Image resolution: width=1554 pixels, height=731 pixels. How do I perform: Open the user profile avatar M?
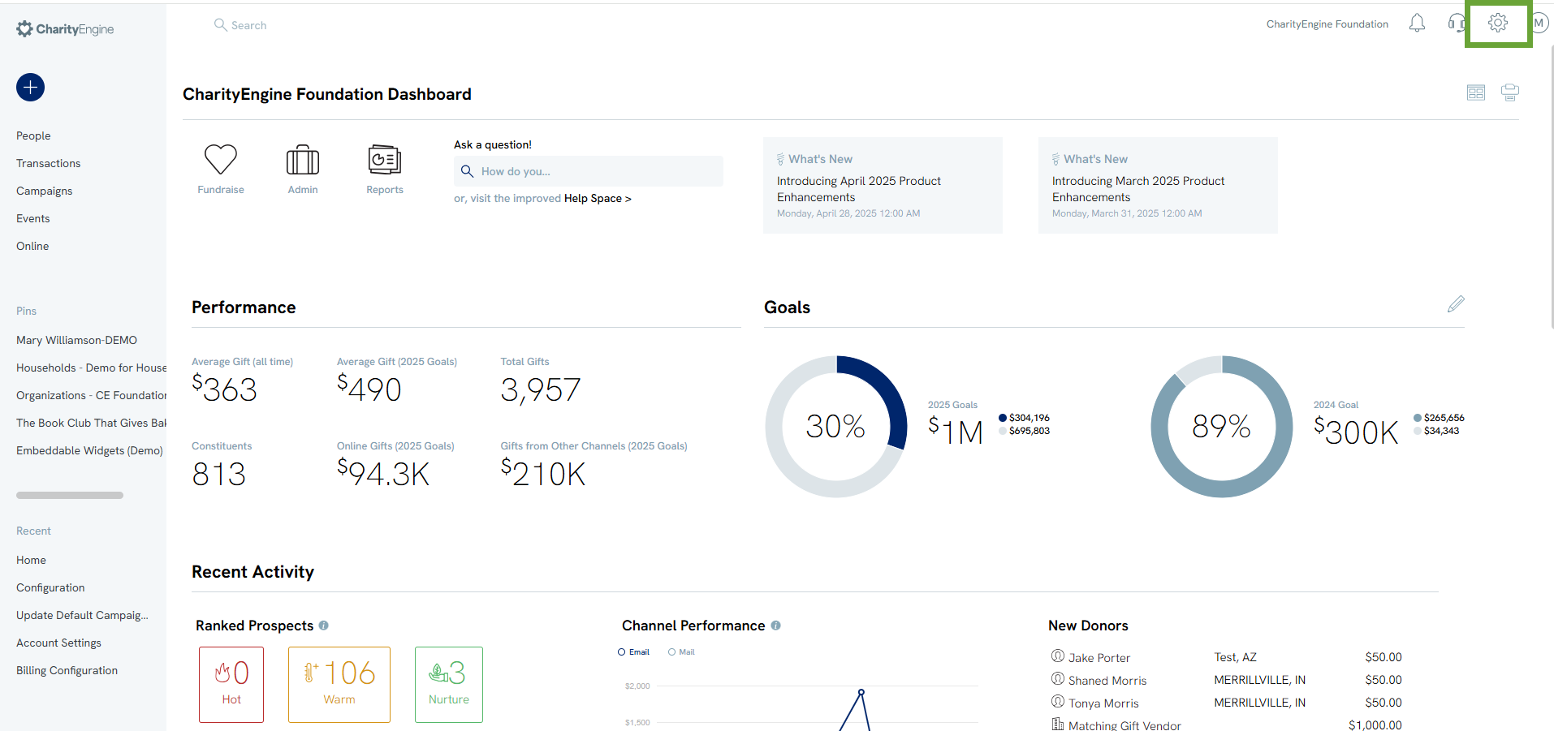tap(1539, 24)
